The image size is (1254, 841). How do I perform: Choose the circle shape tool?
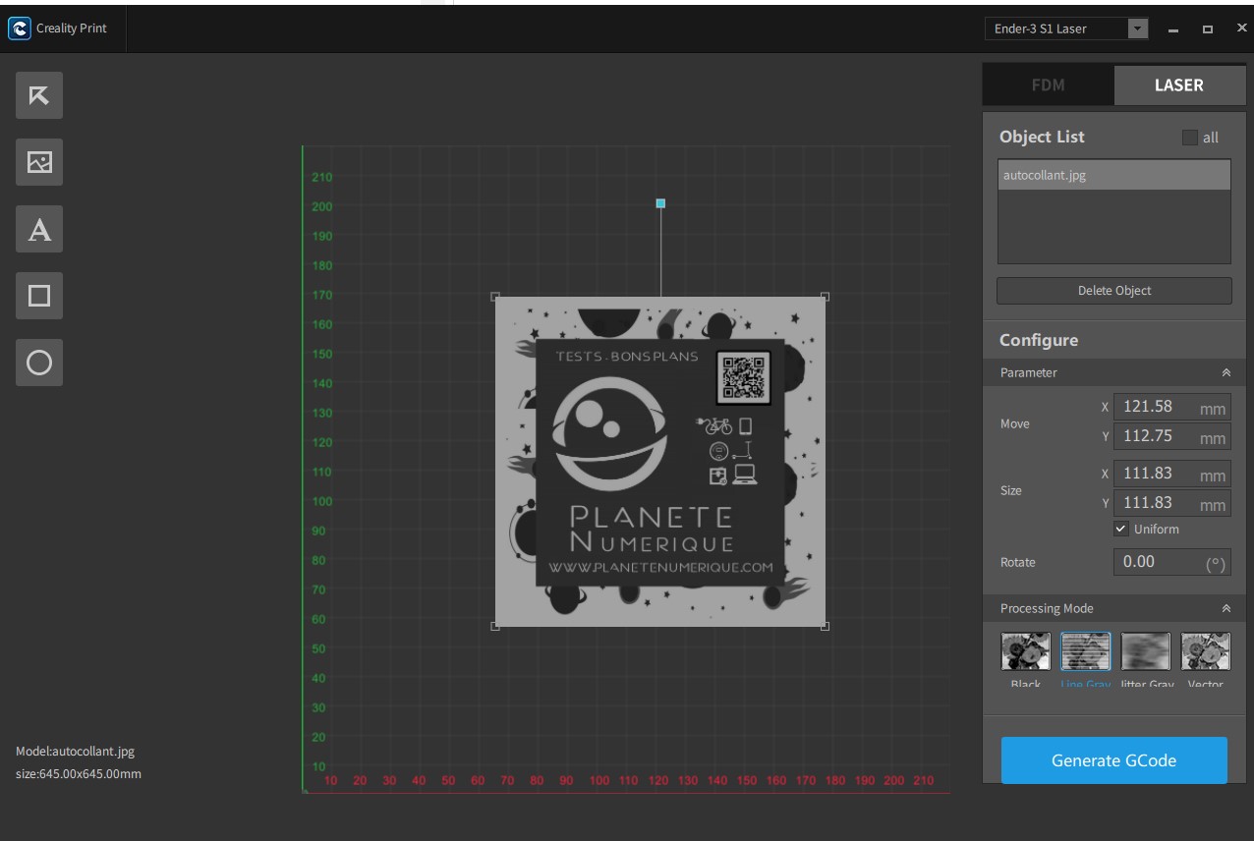(39, 363)
